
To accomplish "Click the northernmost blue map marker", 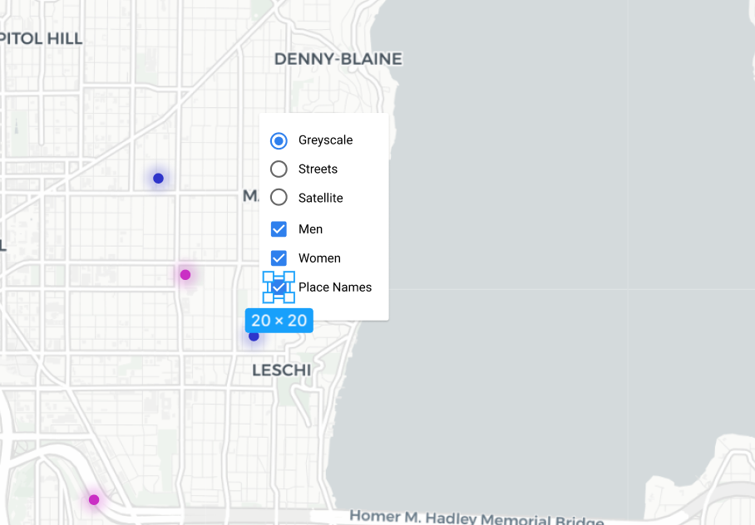I will coord(158,178).
